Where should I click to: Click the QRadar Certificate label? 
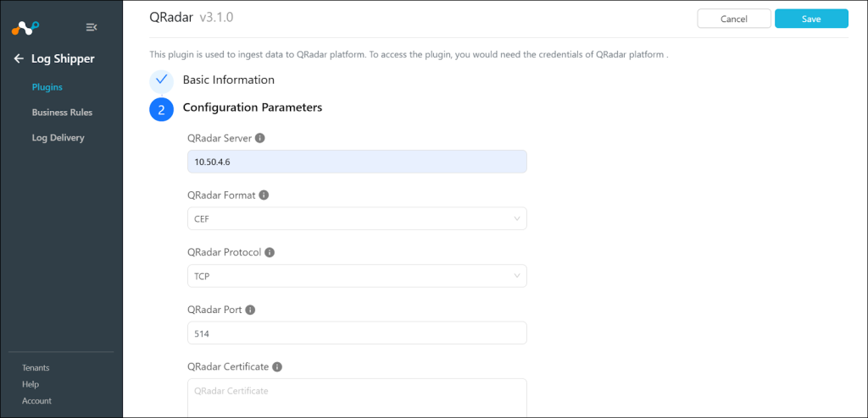pyautogui.click(x=228, y=366)
